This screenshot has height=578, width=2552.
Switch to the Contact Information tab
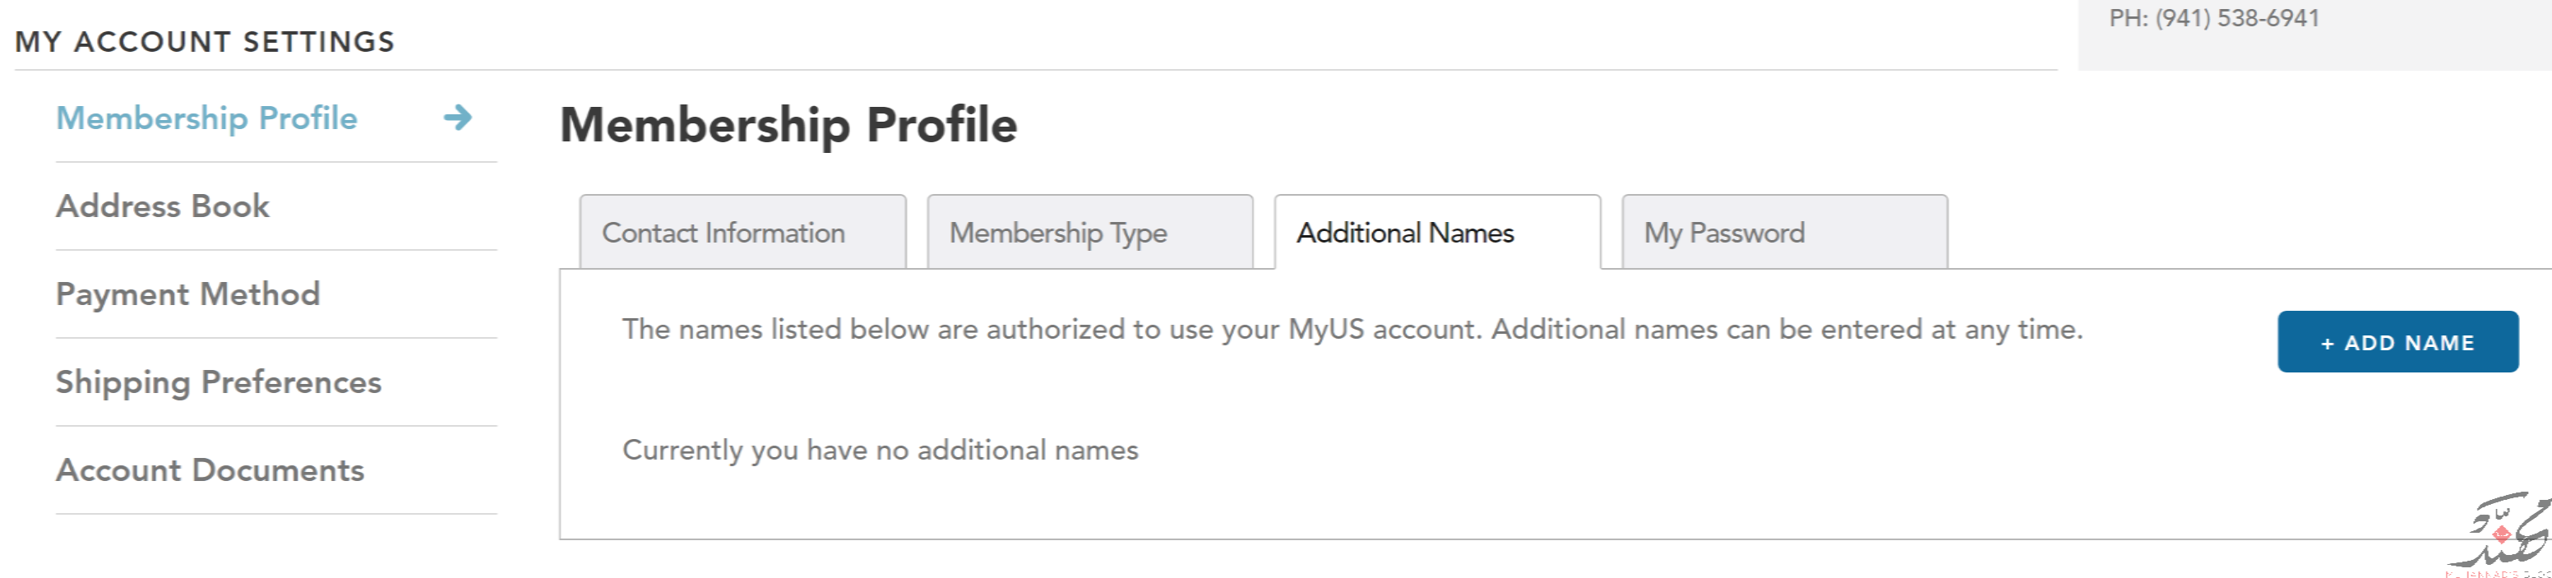[x=743, y=233]
